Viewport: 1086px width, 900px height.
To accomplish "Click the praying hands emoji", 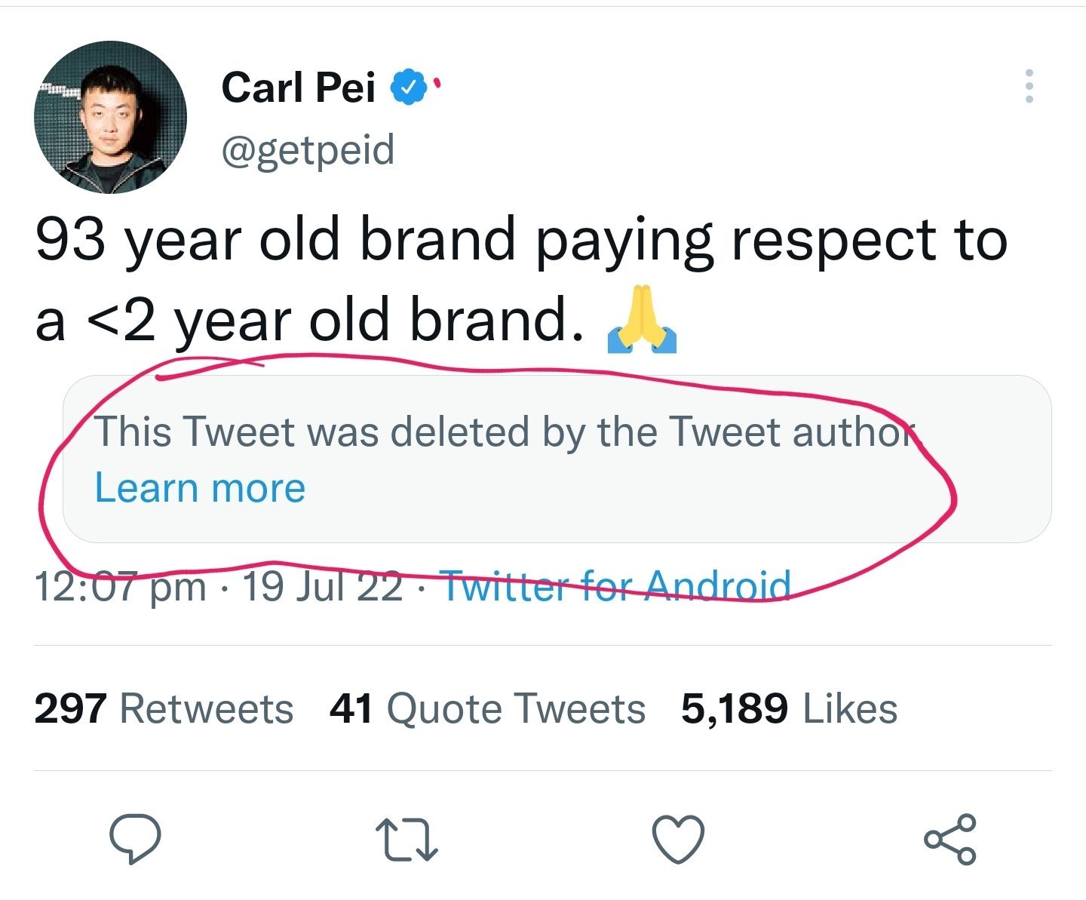I will [x=642, y=320].
